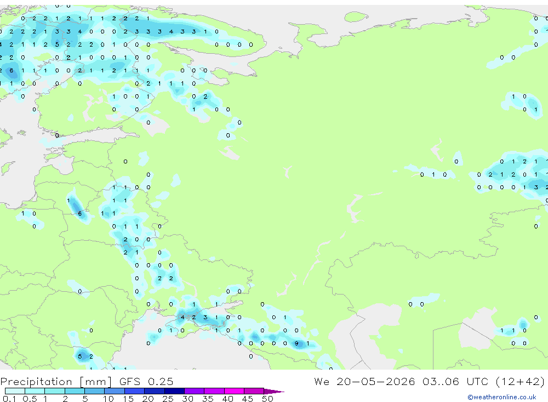Click the date 'We 20-05-2026'
The image size is (548, 402).
click(364, 381)
